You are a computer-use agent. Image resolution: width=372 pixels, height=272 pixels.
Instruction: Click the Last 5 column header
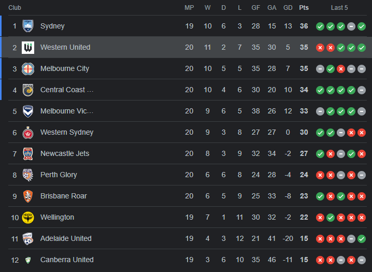(339, 8)
